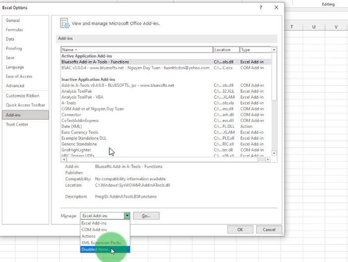The height and width of the screenshot is (262, 348).
Task: Click the vertical scrollbar thumb
Action: click(274, 77)
